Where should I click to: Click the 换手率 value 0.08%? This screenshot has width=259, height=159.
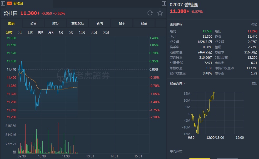click(x=207, y=47)
